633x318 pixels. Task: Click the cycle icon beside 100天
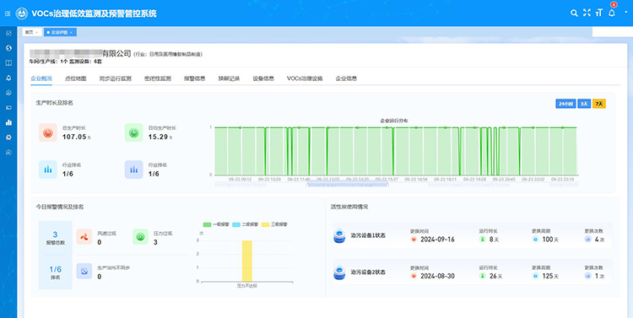(x=535, y=240)
